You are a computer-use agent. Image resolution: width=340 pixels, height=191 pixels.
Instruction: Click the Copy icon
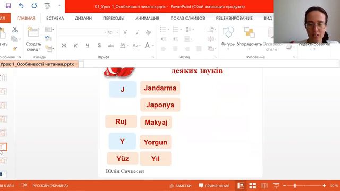(x=14, y=39)
